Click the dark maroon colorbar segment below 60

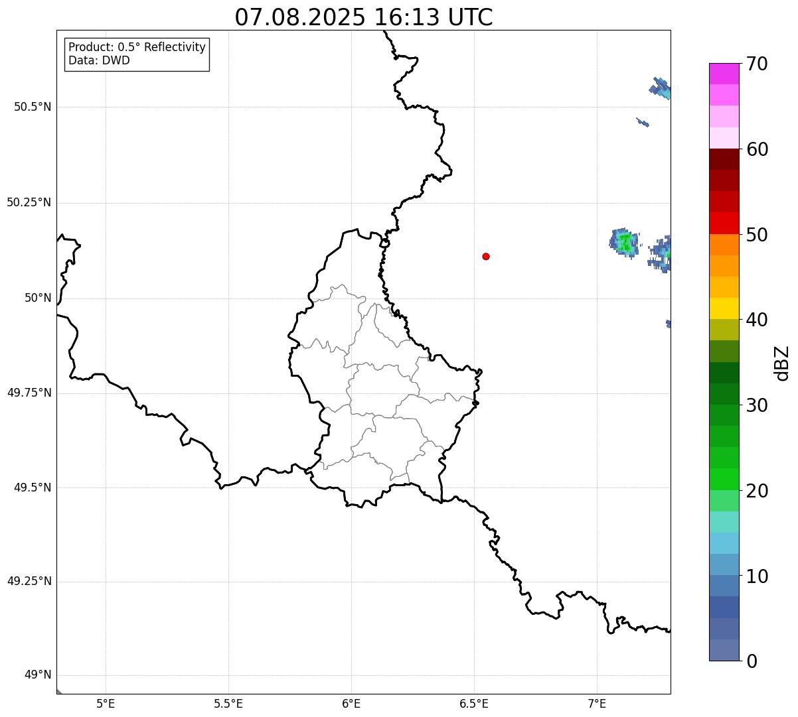click(724, 159)
